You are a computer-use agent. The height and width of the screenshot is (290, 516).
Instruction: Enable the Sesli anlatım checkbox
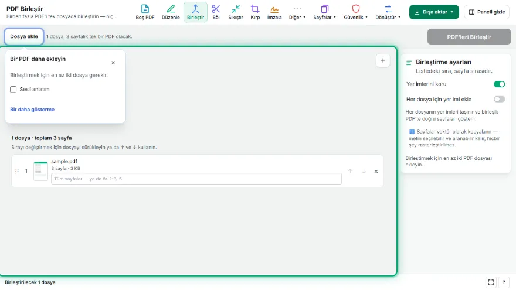point(13,90)
